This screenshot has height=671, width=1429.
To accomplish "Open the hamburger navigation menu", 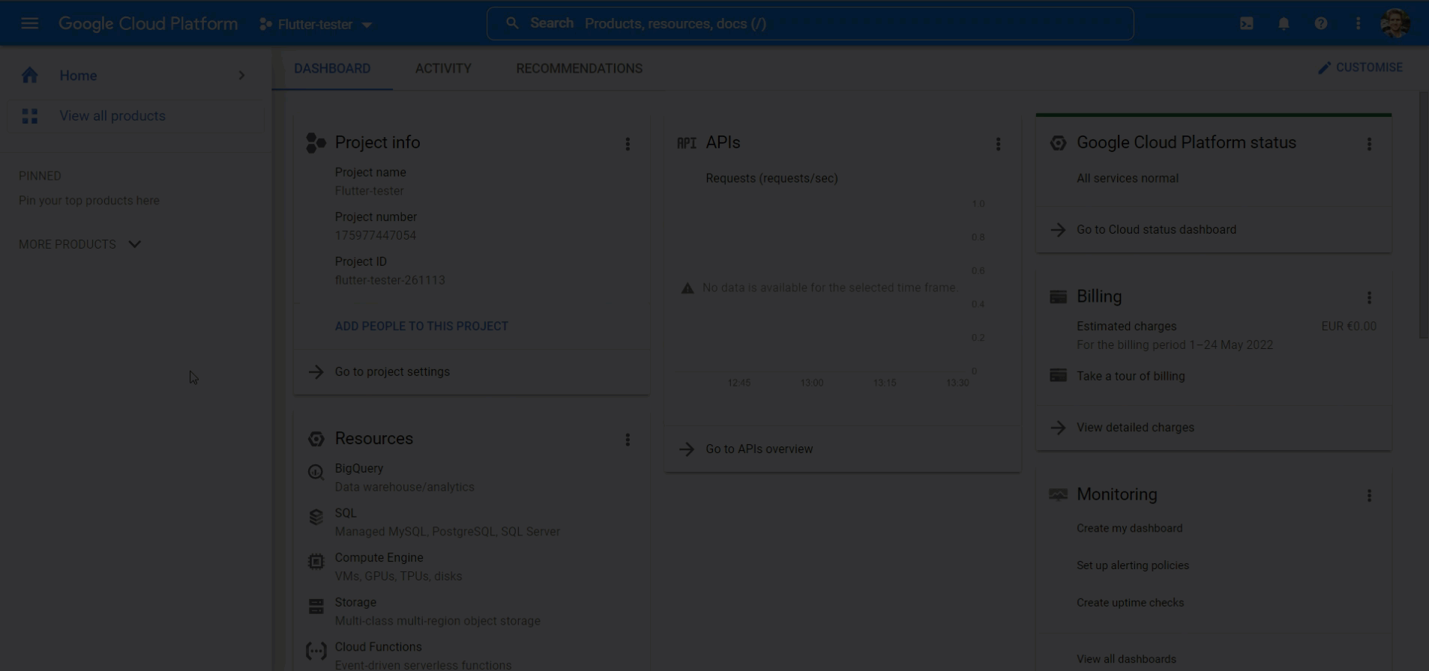I will coord(29,24).
